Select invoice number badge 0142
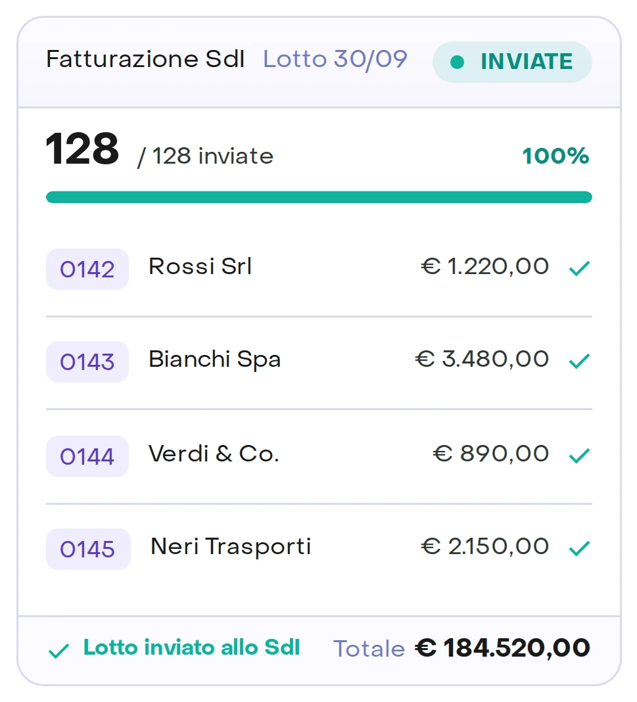Screen dimensions: 637x702 (87, 269)
